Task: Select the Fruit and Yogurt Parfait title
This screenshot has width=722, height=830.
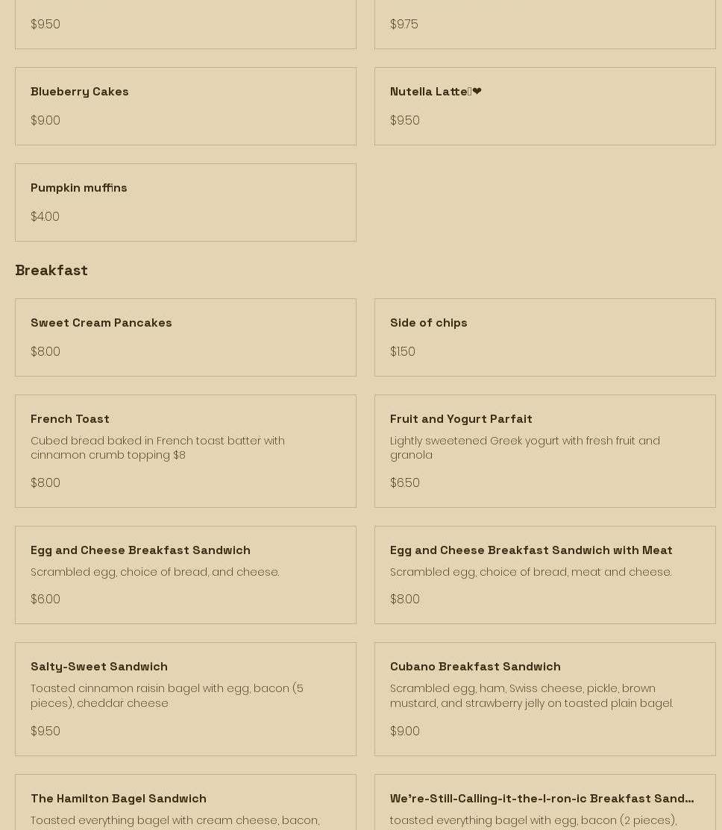Action: pyautogui.click(x=461, y=419)
